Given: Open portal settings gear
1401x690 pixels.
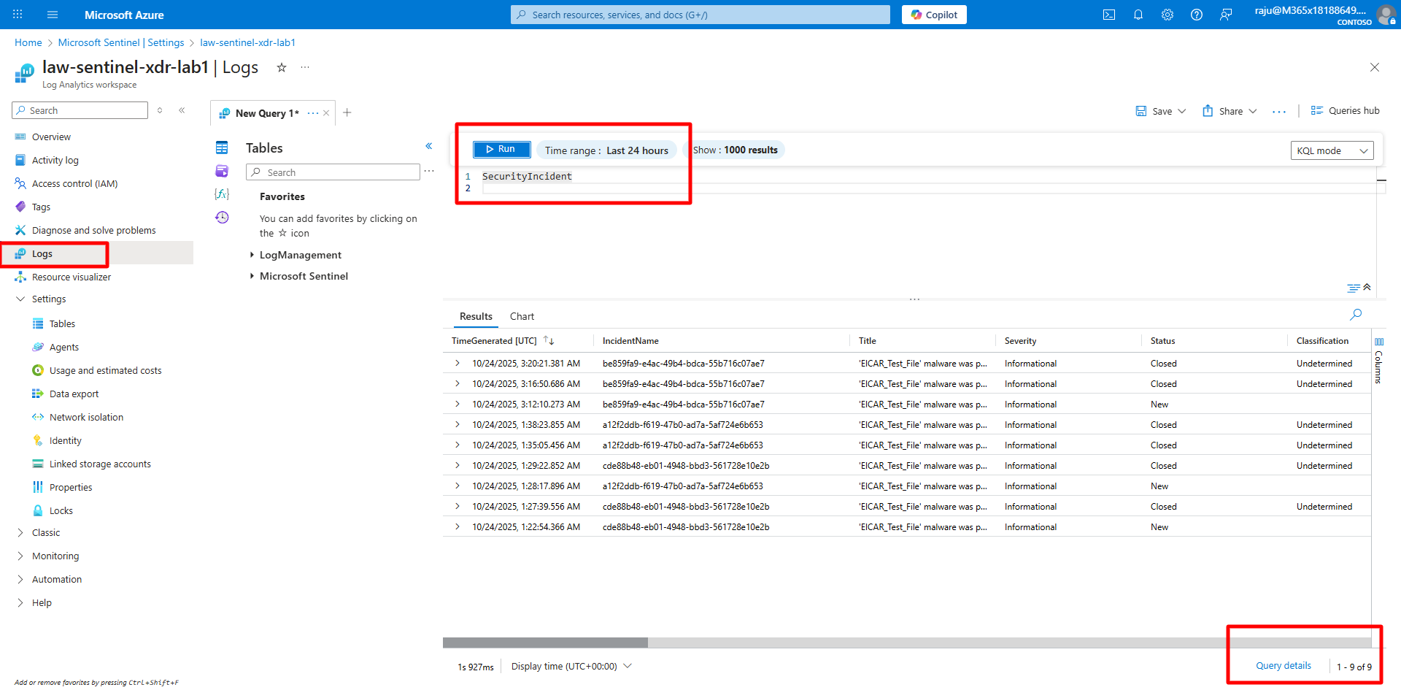Looking at the screenshot, I should click(1167, 15).
